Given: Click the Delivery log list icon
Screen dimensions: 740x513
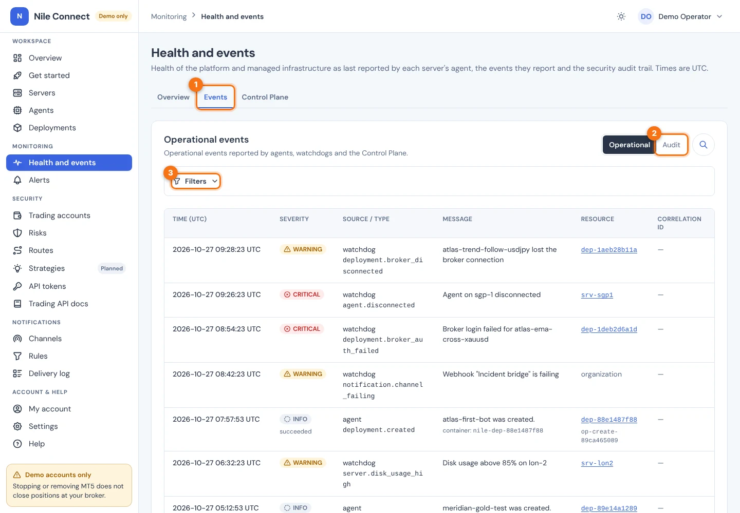Looking at the screenshot, I should click(17, 373).
